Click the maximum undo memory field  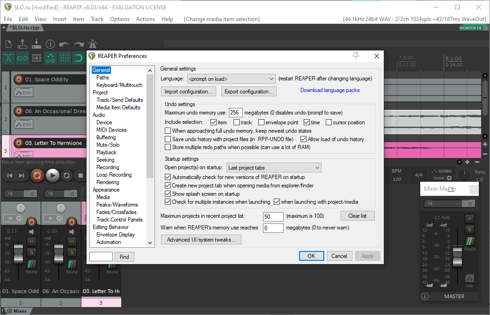235,113
